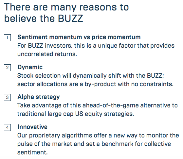The height and width of the screenshot is (159, 183).
Task: Select the 'Innovative' item title
Action: (x=32, y=127)
